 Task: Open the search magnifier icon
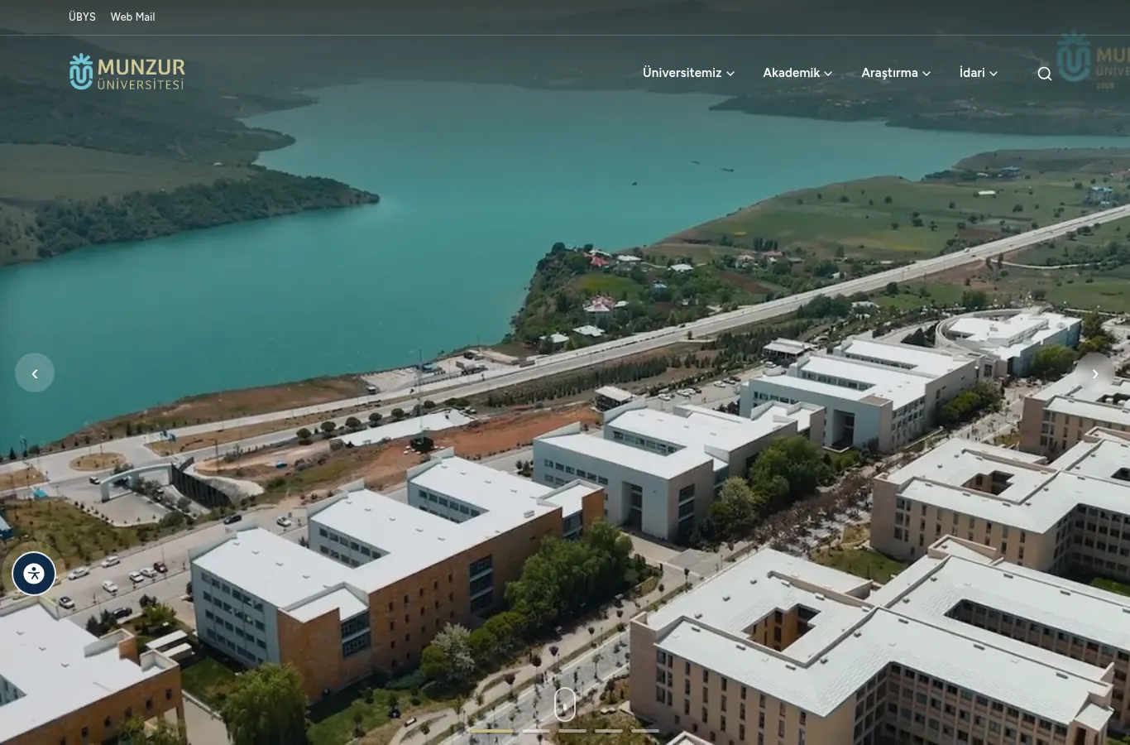click(1045, 74)
